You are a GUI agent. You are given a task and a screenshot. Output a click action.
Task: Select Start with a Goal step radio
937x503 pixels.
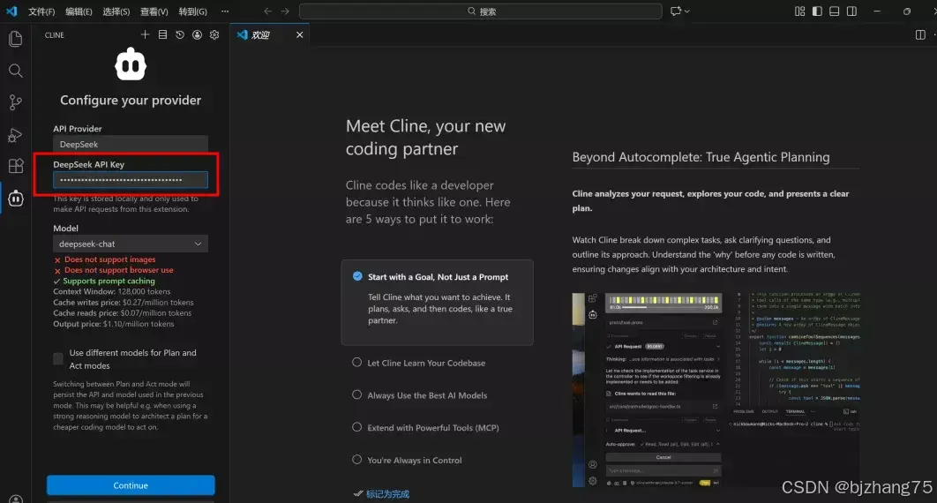tap(357, 276)
